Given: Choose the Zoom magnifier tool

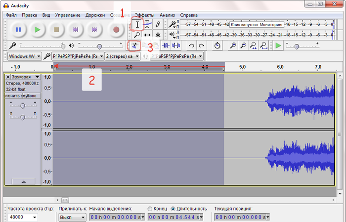Looking at the screenshot, I should click(137, 35).
